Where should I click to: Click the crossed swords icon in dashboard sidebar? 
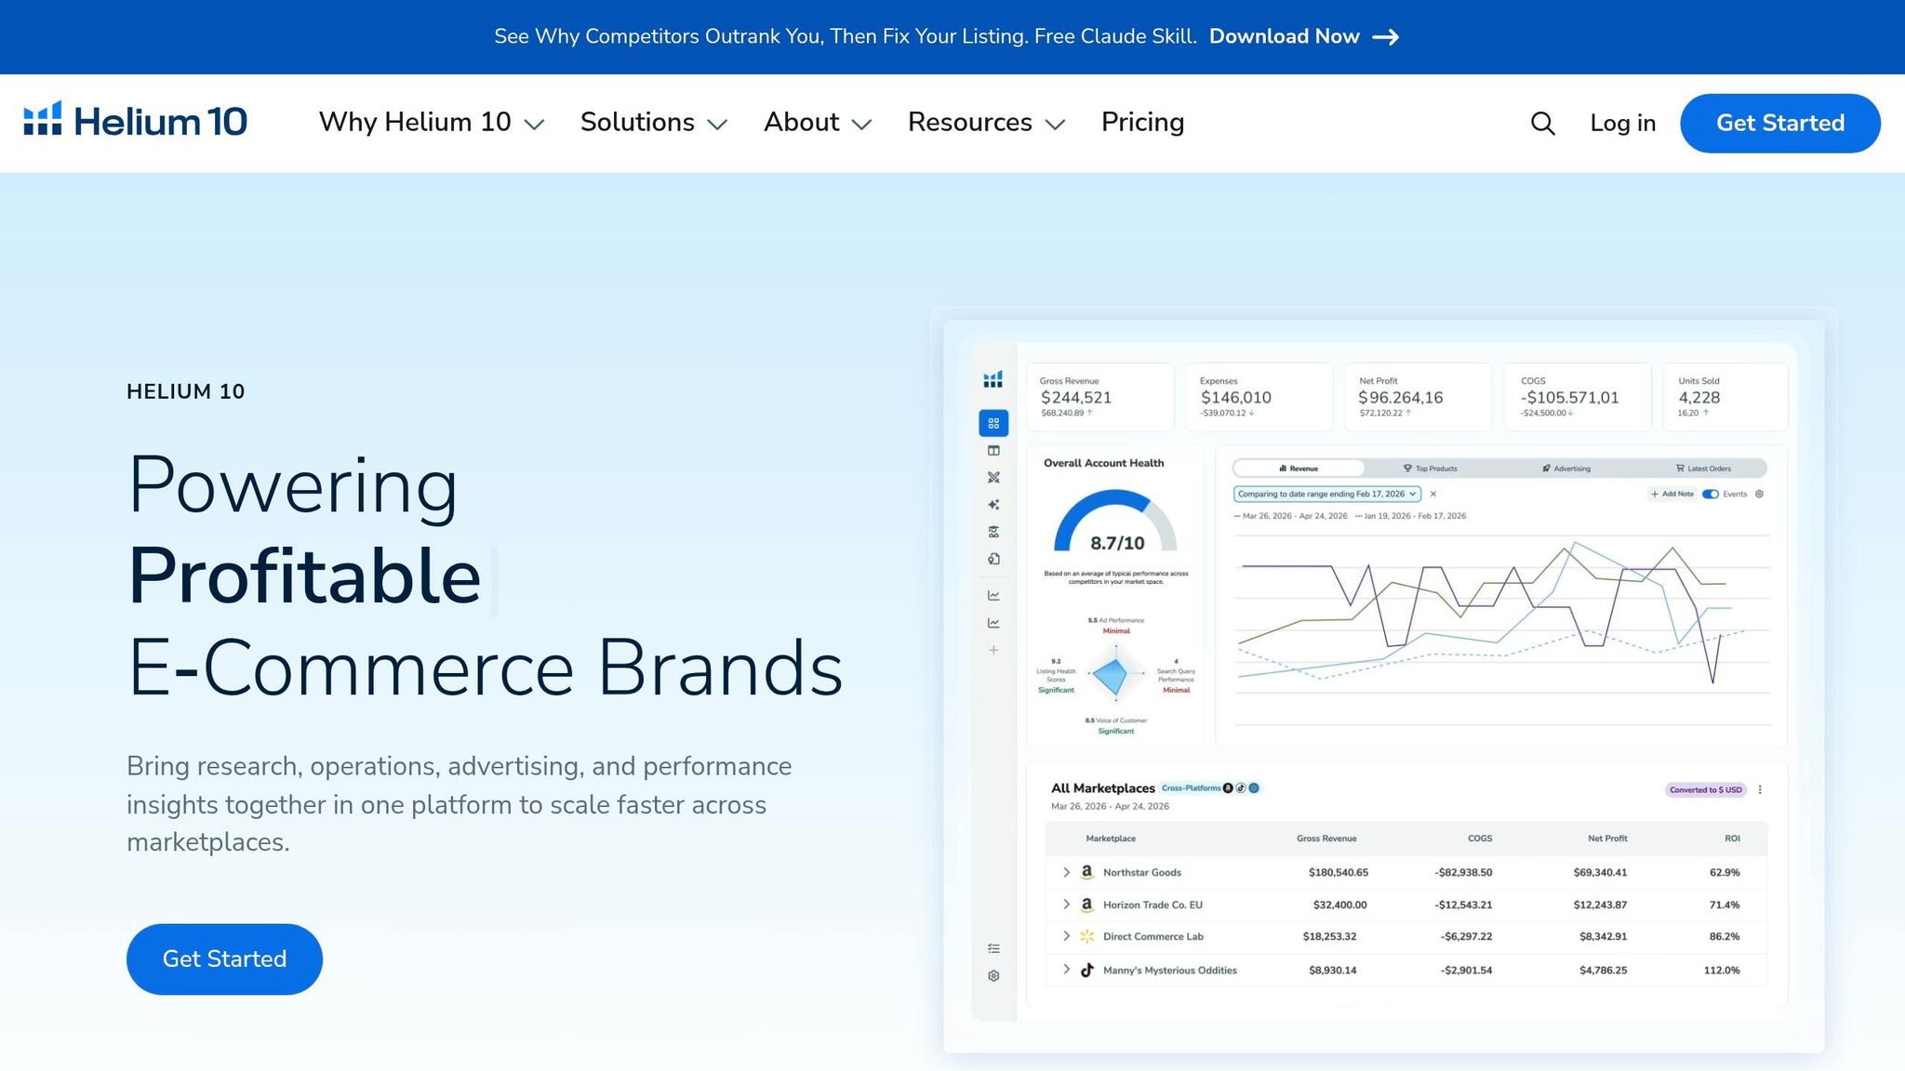click(993, 478)
